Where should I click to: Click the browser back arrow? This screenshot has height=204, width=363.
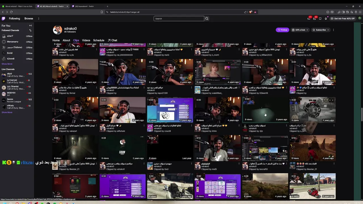[x=3, y=12]
